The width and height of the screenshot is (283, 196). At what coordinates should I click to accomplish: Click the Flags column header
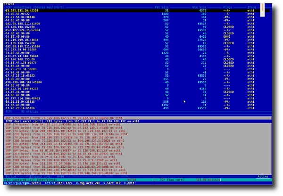coord(227,7)
